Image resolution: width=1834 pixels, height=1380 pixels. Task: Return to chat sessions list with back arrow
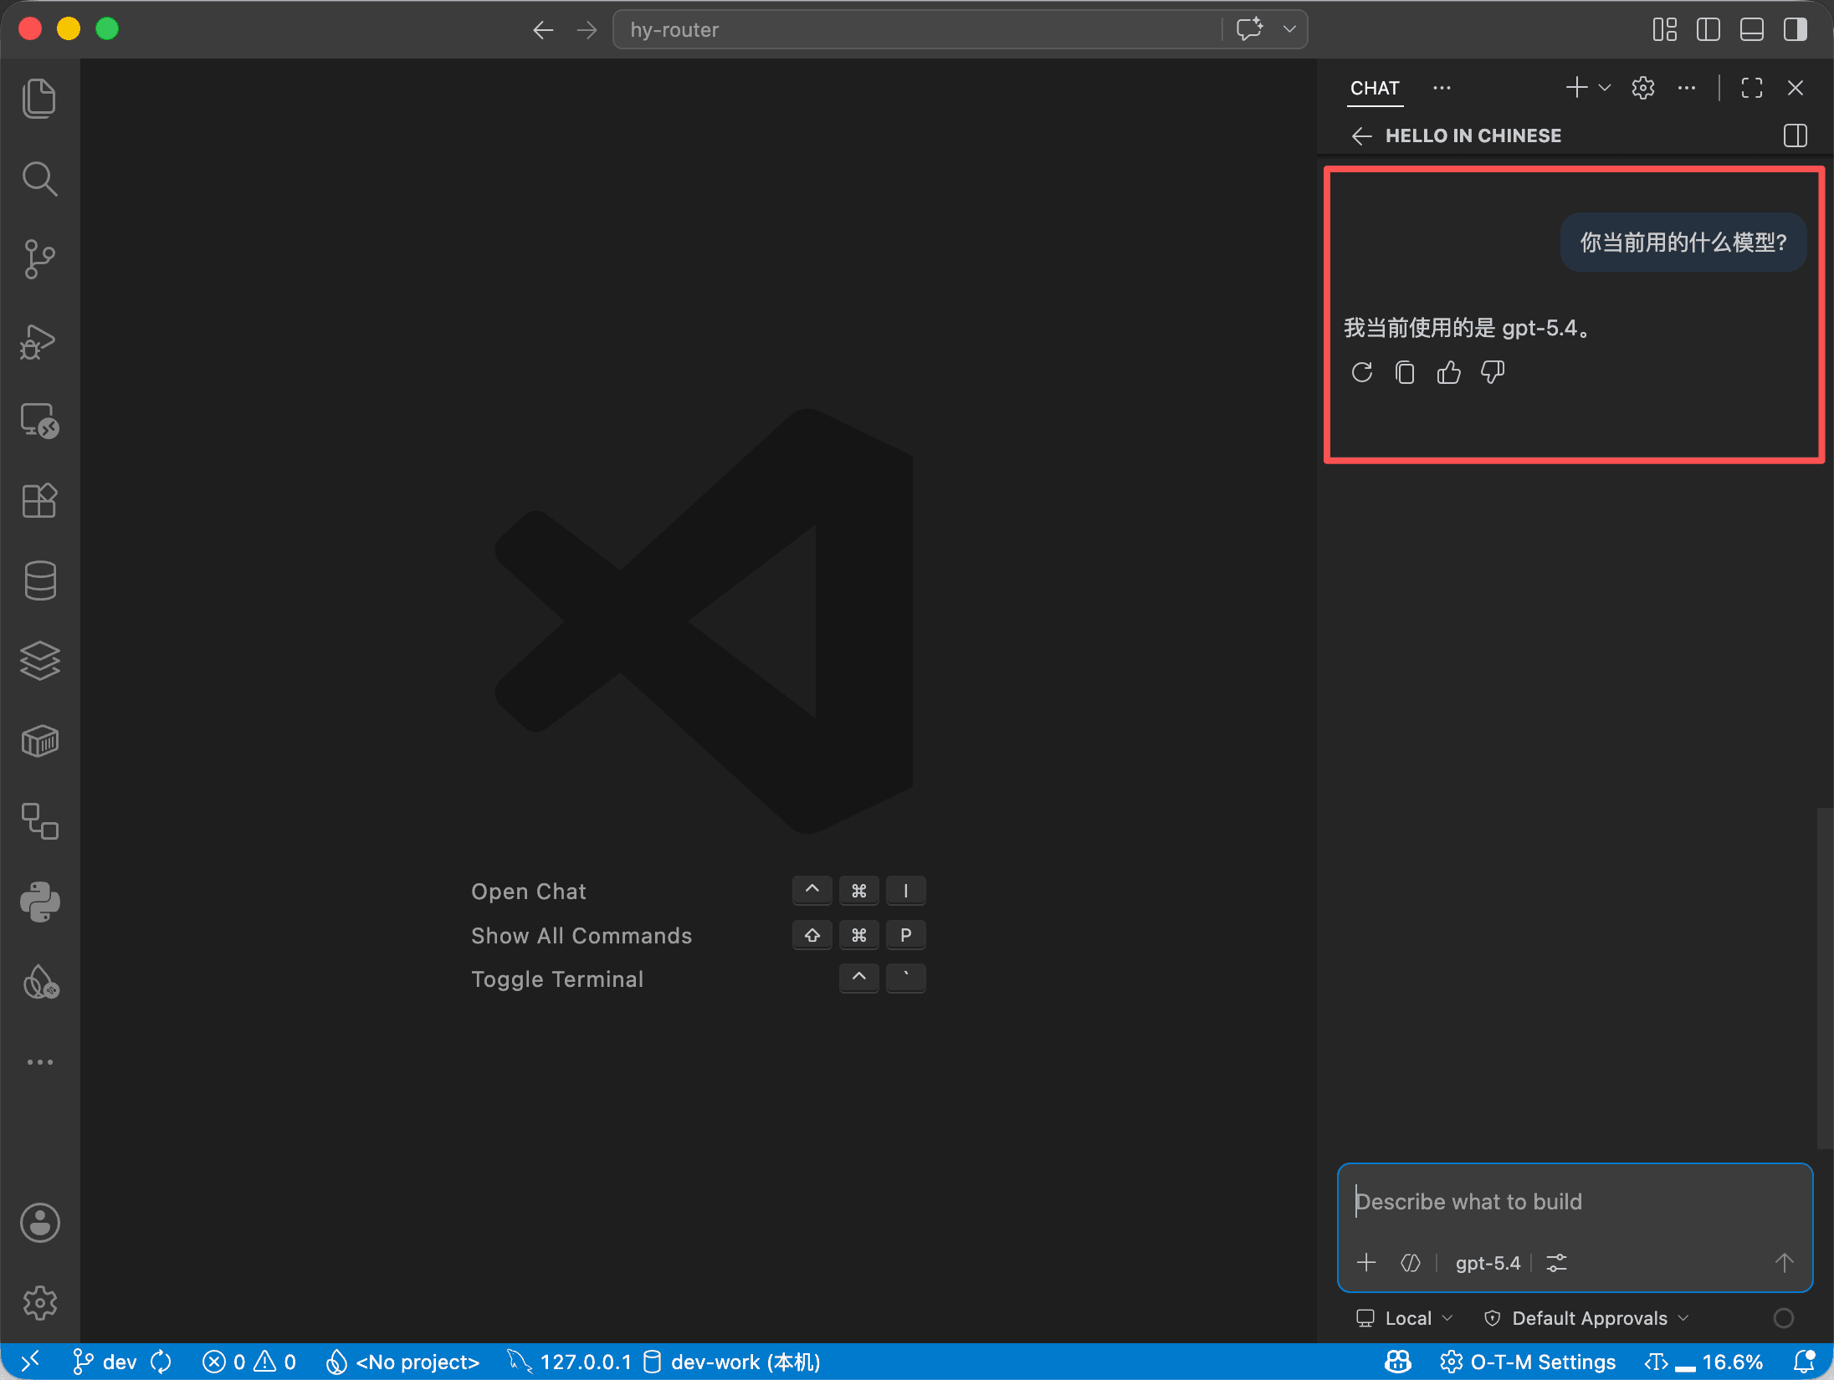1361,135
